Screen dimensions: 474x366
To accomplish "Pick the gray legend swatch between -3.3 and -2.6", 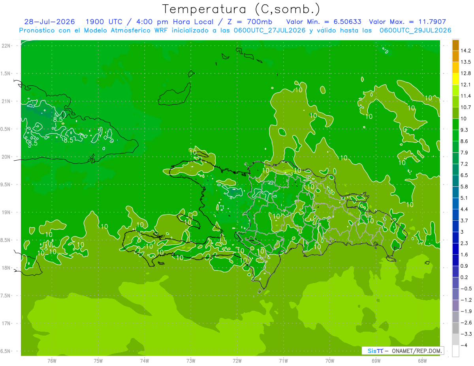I will (455, 328).
